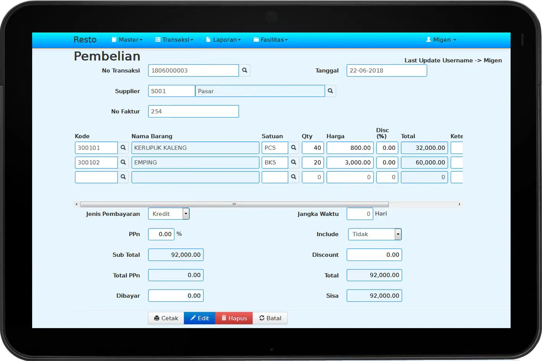Focus the Jangka Waktu days field

[x=360, y=214]
